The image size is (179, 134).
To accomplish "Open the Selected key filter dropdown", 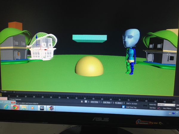I will click(166, 105).
